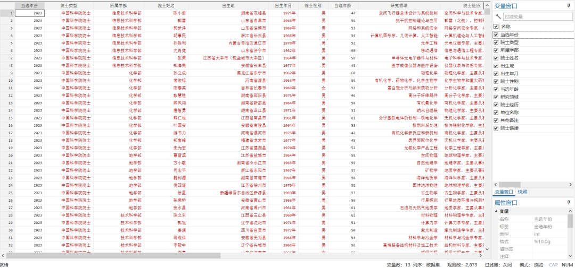Click the 四川省自贡市 birthplace cell
This screenshot has width=575, height=268.
(x=228, y=230)
